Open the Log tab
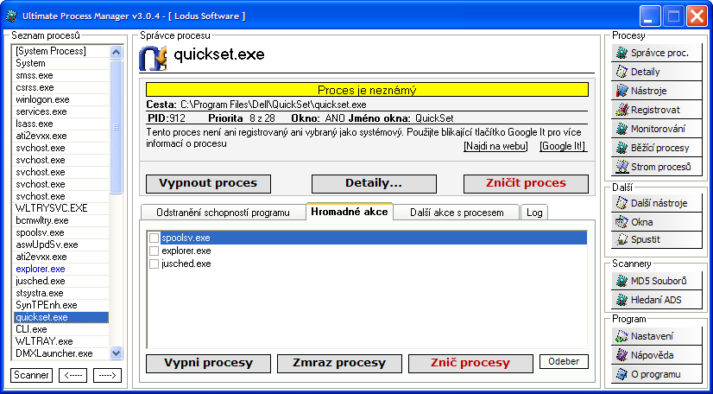713x394 pixels. coord(534,213)
